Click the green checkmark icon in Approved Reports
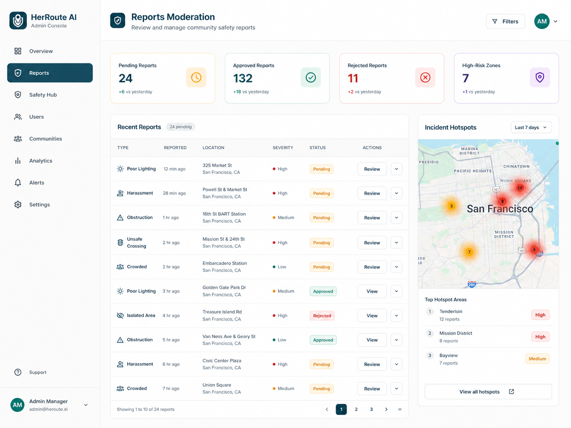 [x=311, y=77]
